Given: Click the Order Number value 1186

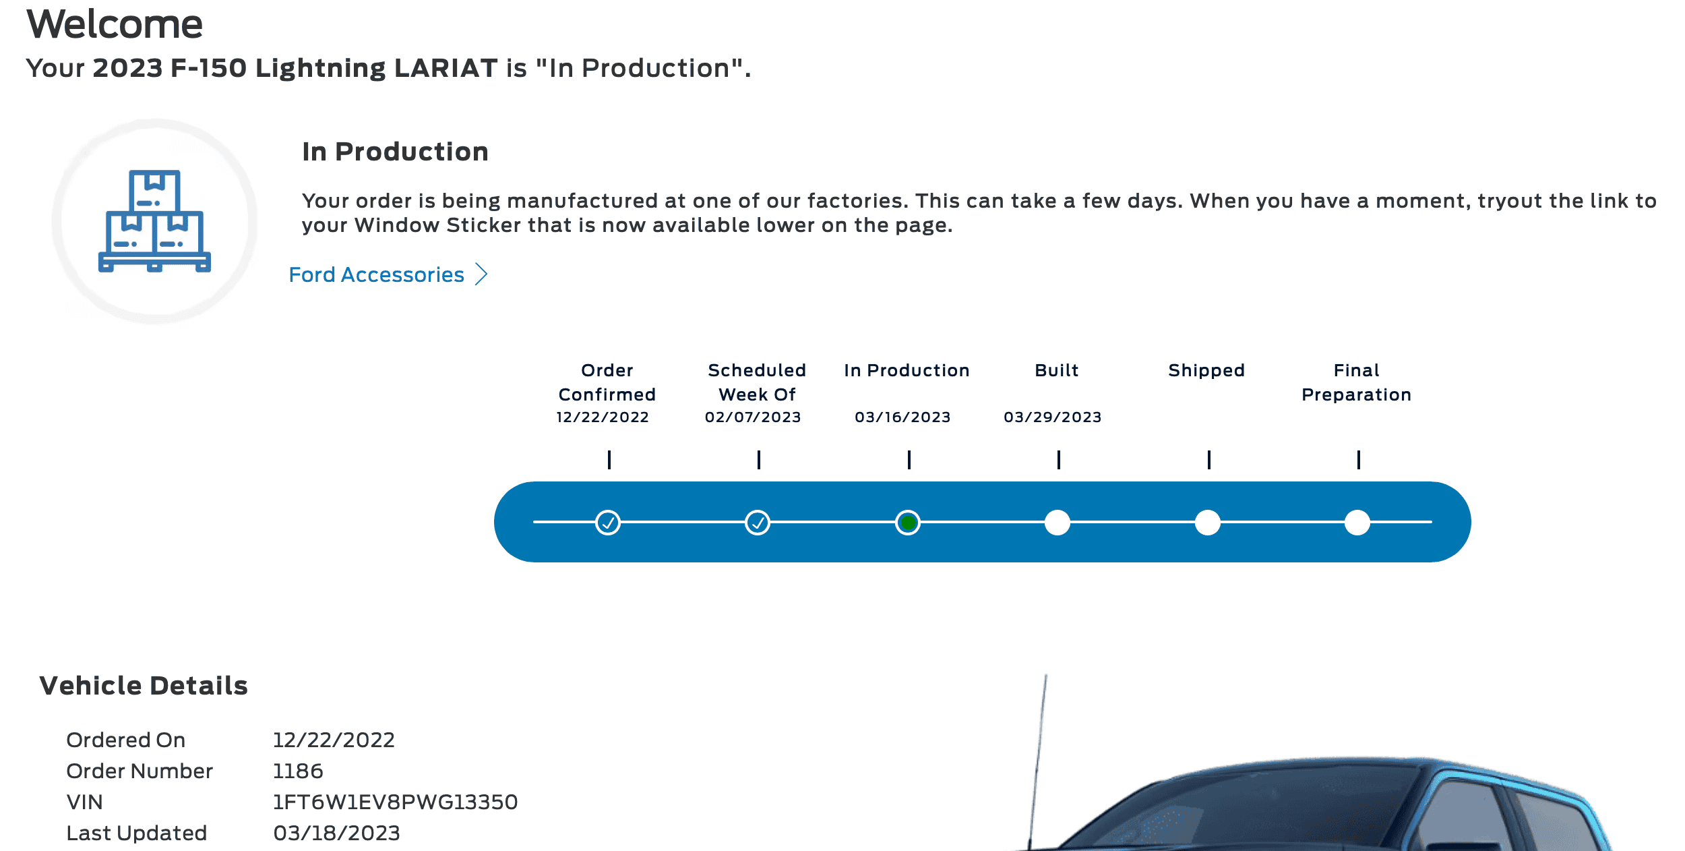Looking at the screenshot, I should [298, 771].
